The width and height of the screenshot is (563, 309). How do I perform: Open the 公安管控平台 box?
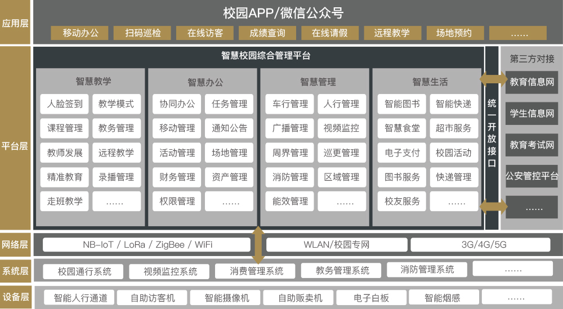532,176
